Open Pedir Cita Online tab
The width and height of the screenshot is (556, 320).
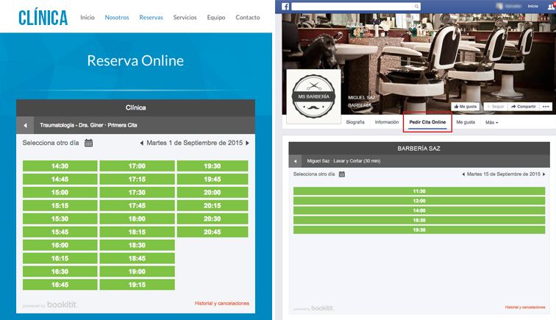pos(427,122)
